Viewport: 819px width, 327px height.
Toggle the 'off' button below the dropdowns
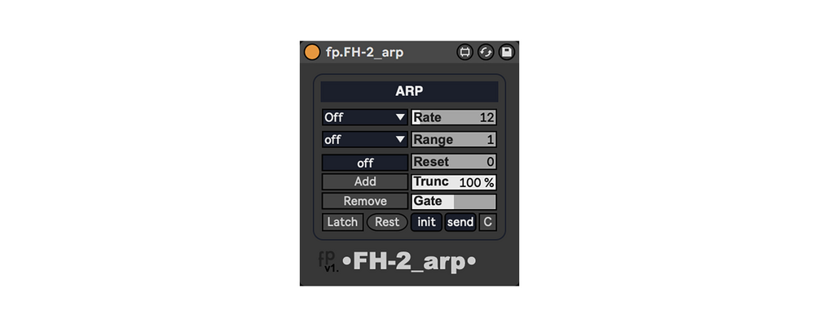[x=364, y=163]
